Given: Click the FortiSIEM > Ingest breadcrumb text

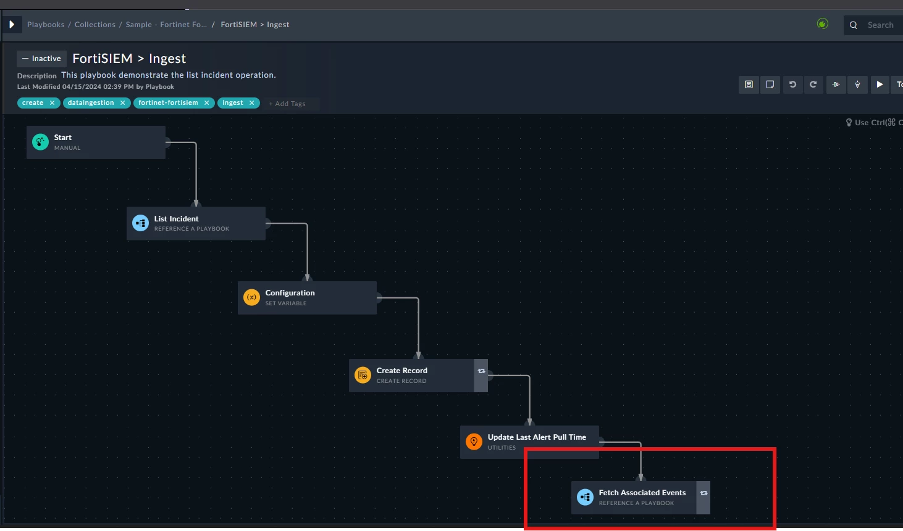Looking at the screenshot, I should click(255, 25).
